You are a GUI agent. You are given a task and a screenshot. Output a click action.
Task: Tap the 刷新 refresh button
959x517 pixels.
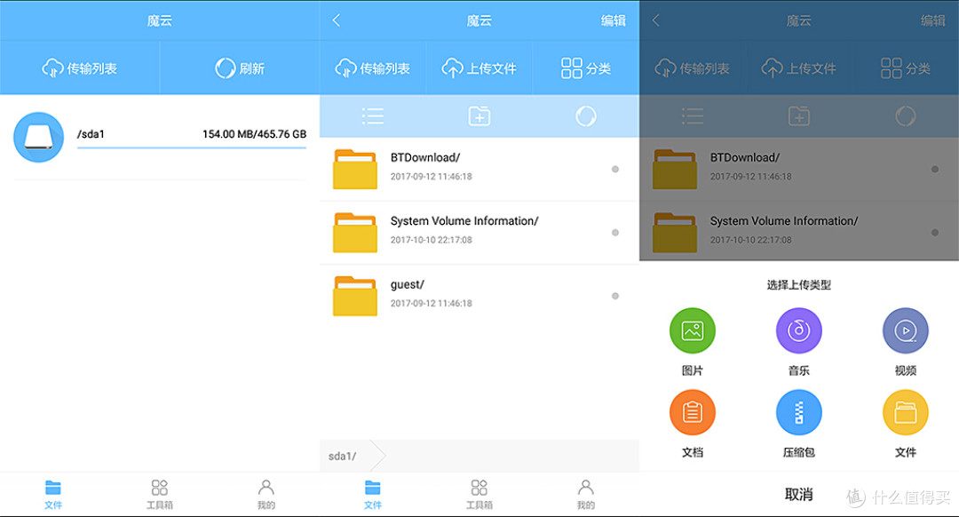tap(240, 68)
